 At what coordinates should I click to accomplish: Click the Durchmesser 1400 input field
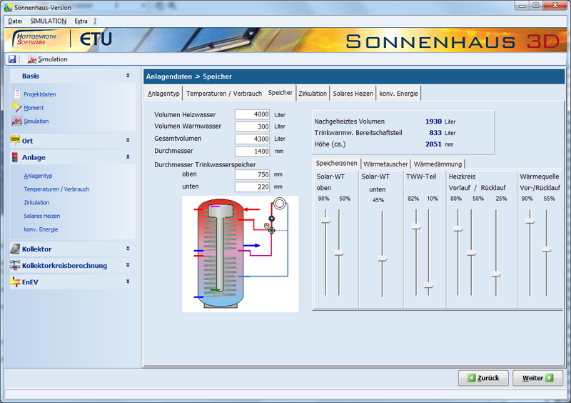pos(252,151)
